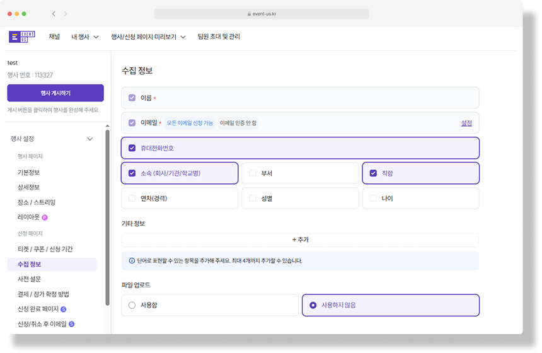
Task: Select 사용하지 않음 radio button
Action: (x=313, y=305)
